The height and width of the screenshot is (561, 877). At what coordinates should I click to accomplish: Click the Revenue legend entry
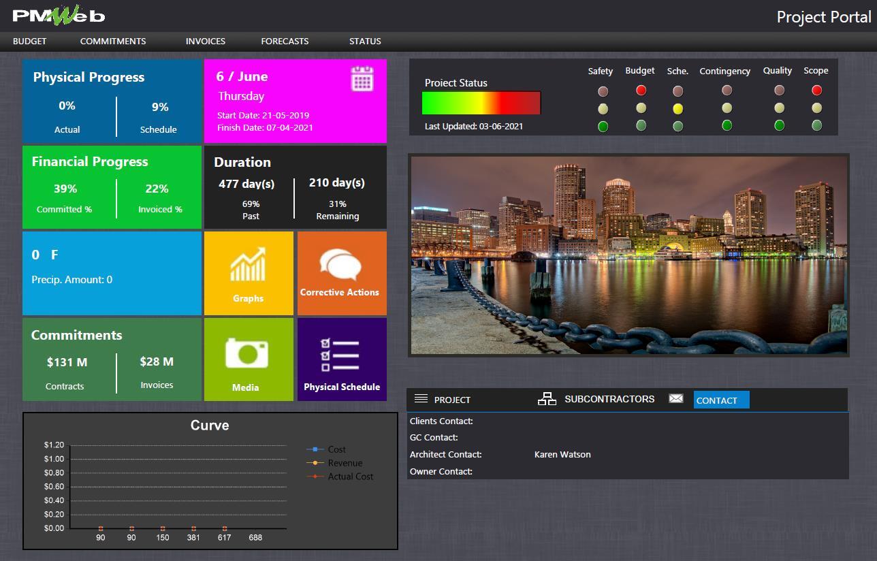click(x=335, y=463)
